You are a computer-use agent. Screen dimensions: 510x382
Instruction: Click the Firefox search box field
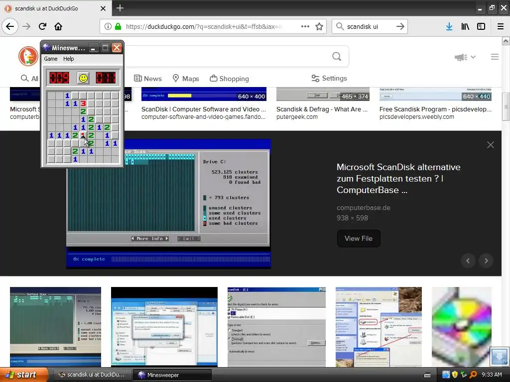click(x=370, y=26)
